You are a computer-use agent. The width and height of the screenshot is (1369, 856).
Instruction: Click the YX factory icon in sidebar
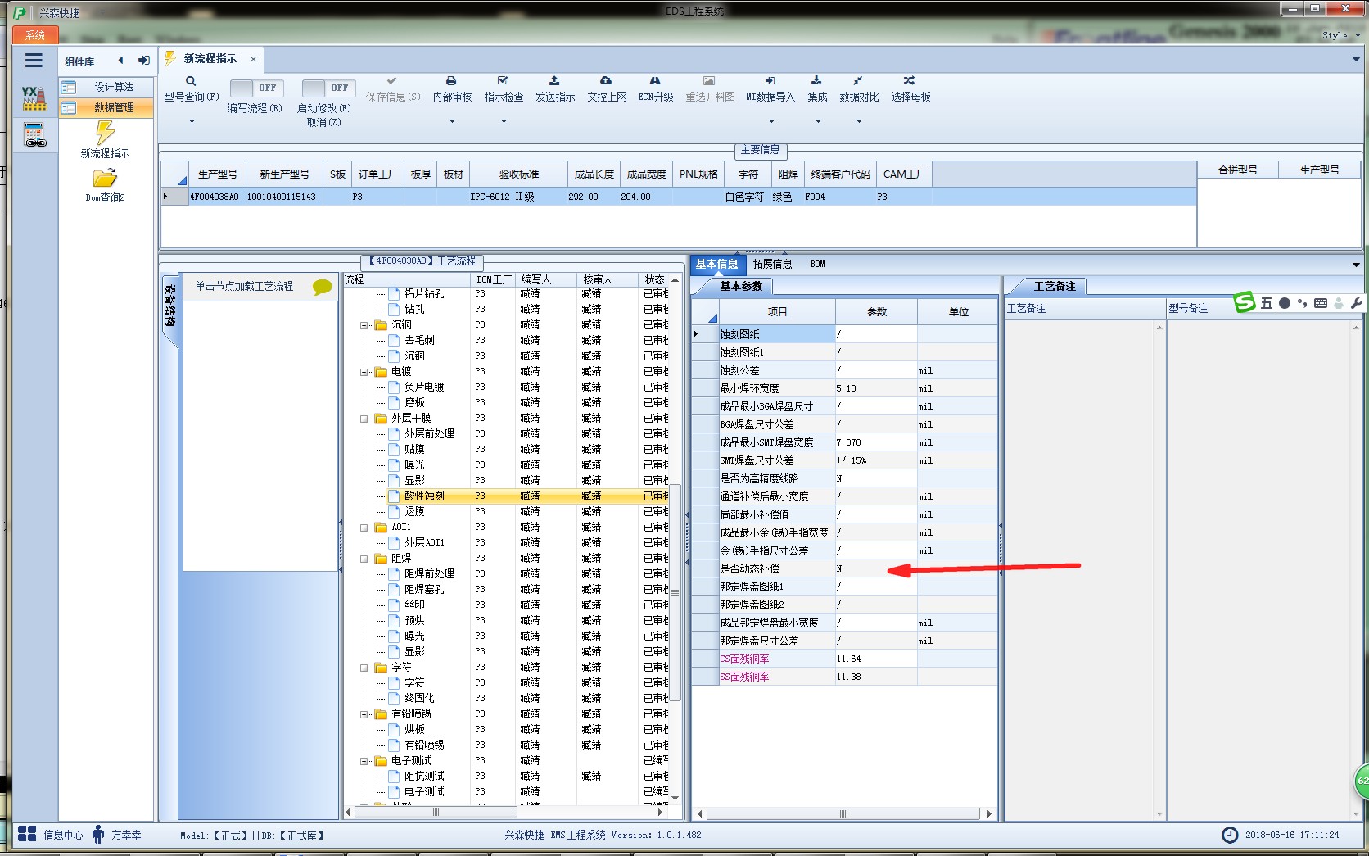34,98
